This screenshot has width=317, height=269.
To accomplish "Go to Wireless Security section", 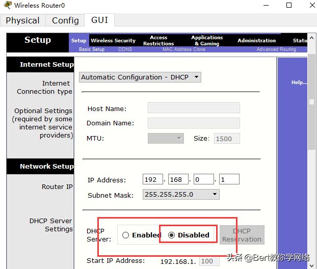I will pos(113,40).
